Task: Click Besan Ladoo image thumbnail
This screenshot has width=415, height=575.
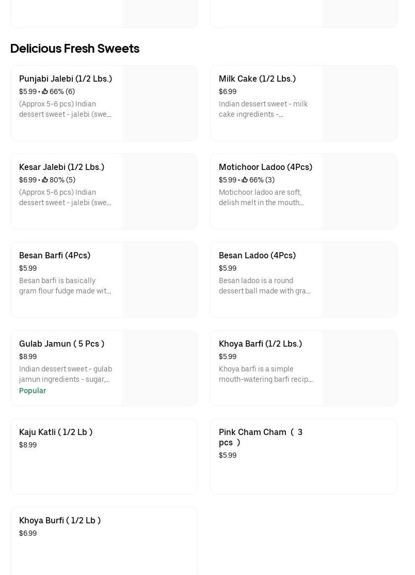Action: tap(360, 280)
